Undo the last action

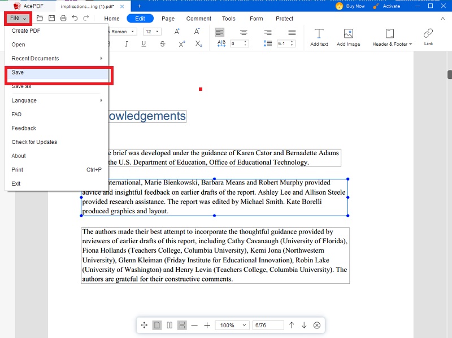click(x=75, y=19)
